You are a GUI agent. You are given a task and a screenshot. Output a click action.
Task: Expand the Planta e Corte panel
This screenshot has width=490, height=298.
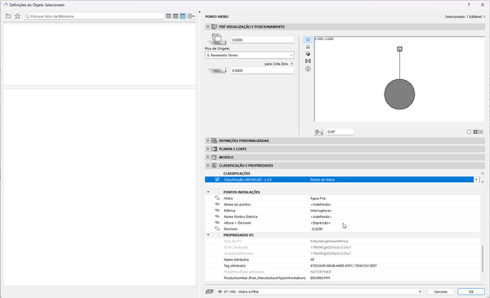pyautogui.click(x=207, y=149)
